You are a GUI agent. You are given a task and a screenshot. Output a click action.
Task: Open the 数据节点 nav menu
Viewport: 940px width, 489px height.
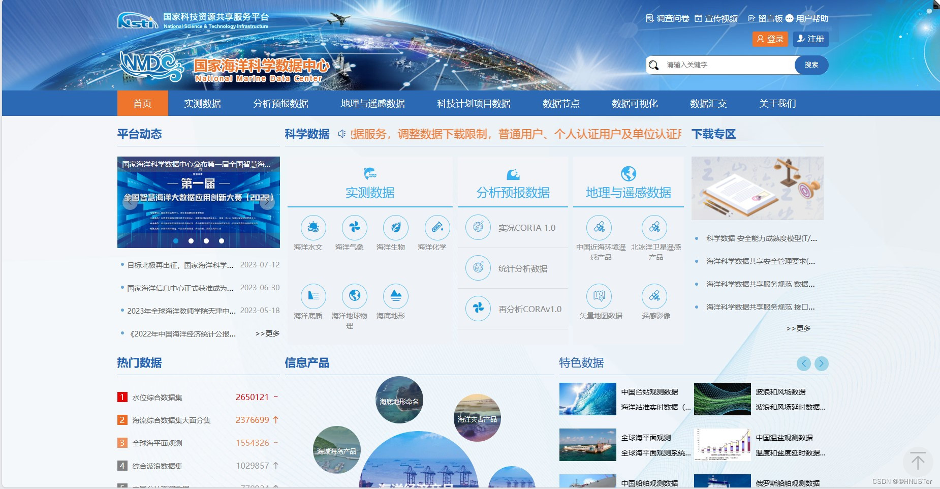(561, 104)
